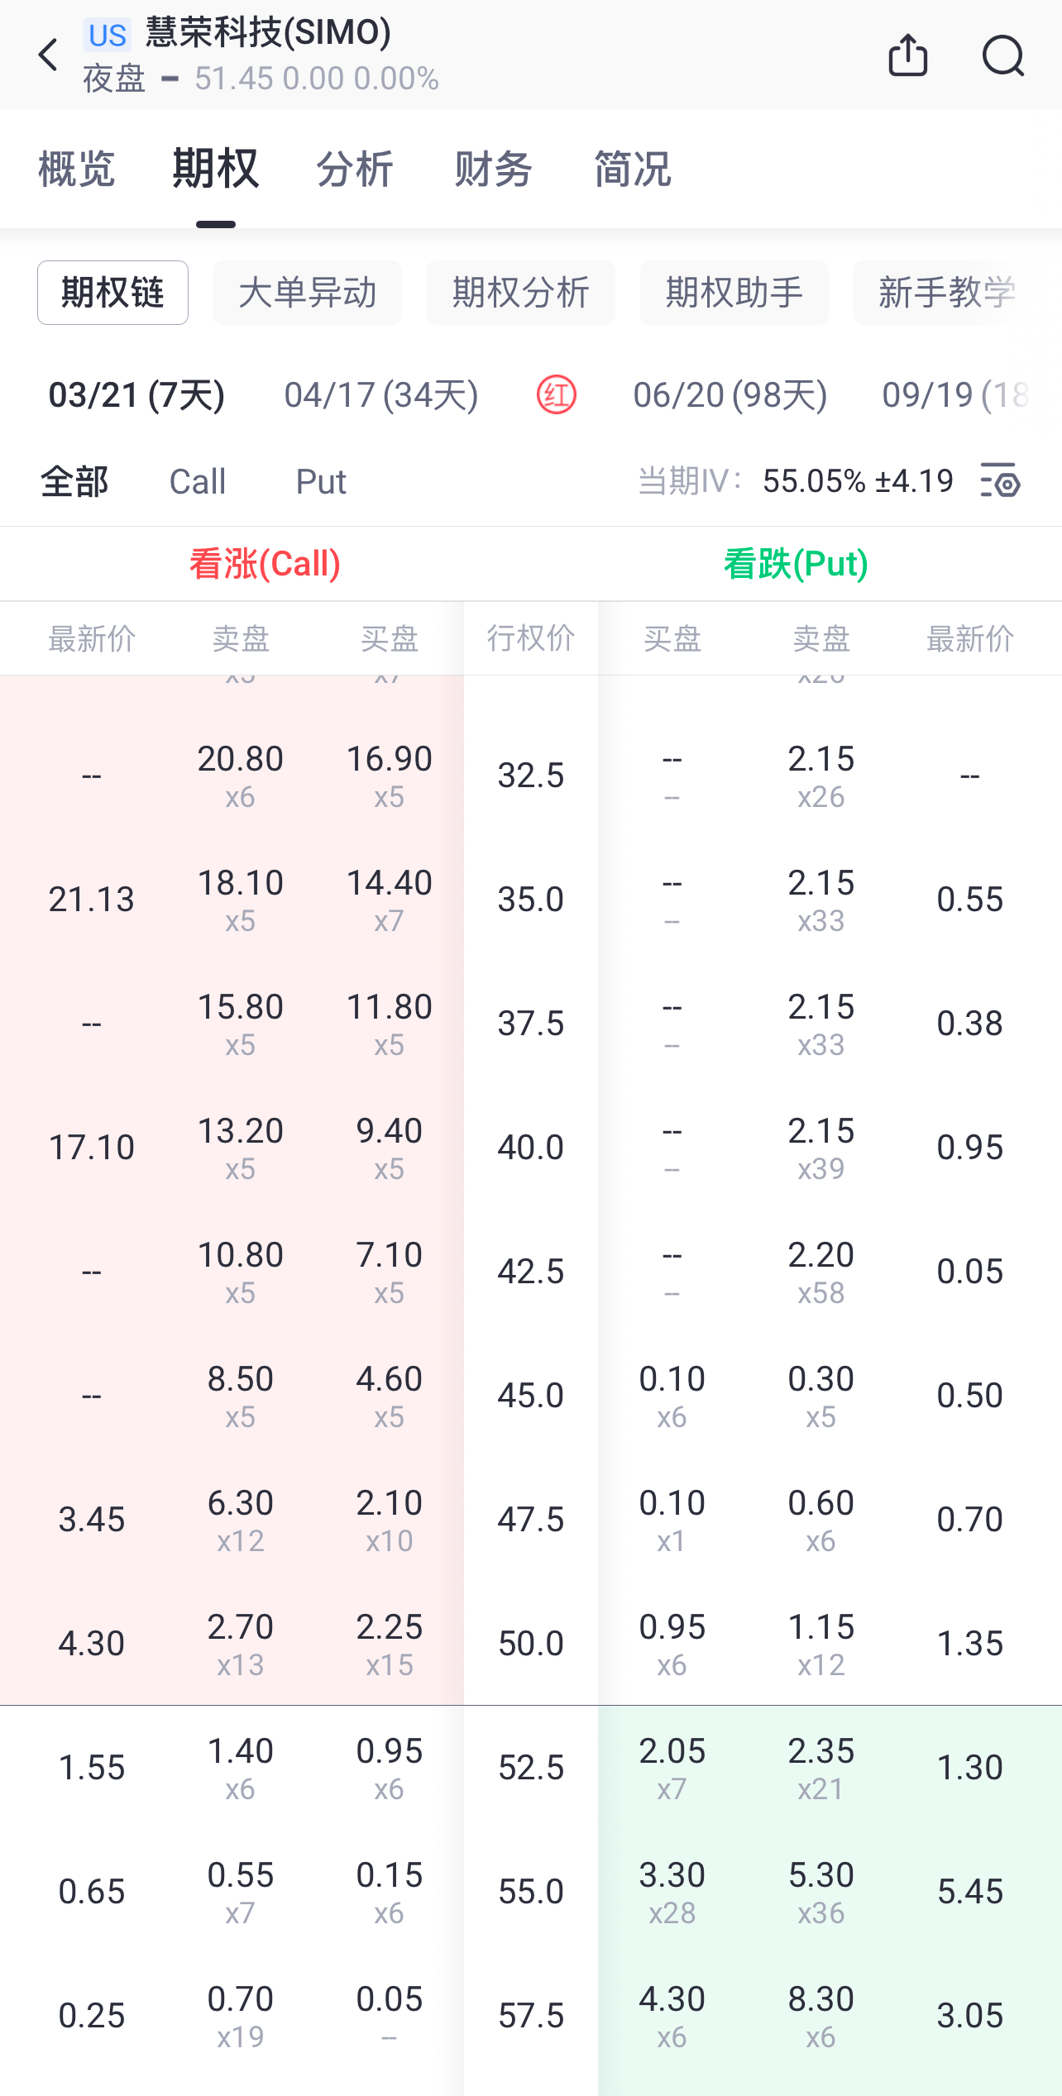
Task: Tap the back arrow icon
Action: tap(49, 55)
